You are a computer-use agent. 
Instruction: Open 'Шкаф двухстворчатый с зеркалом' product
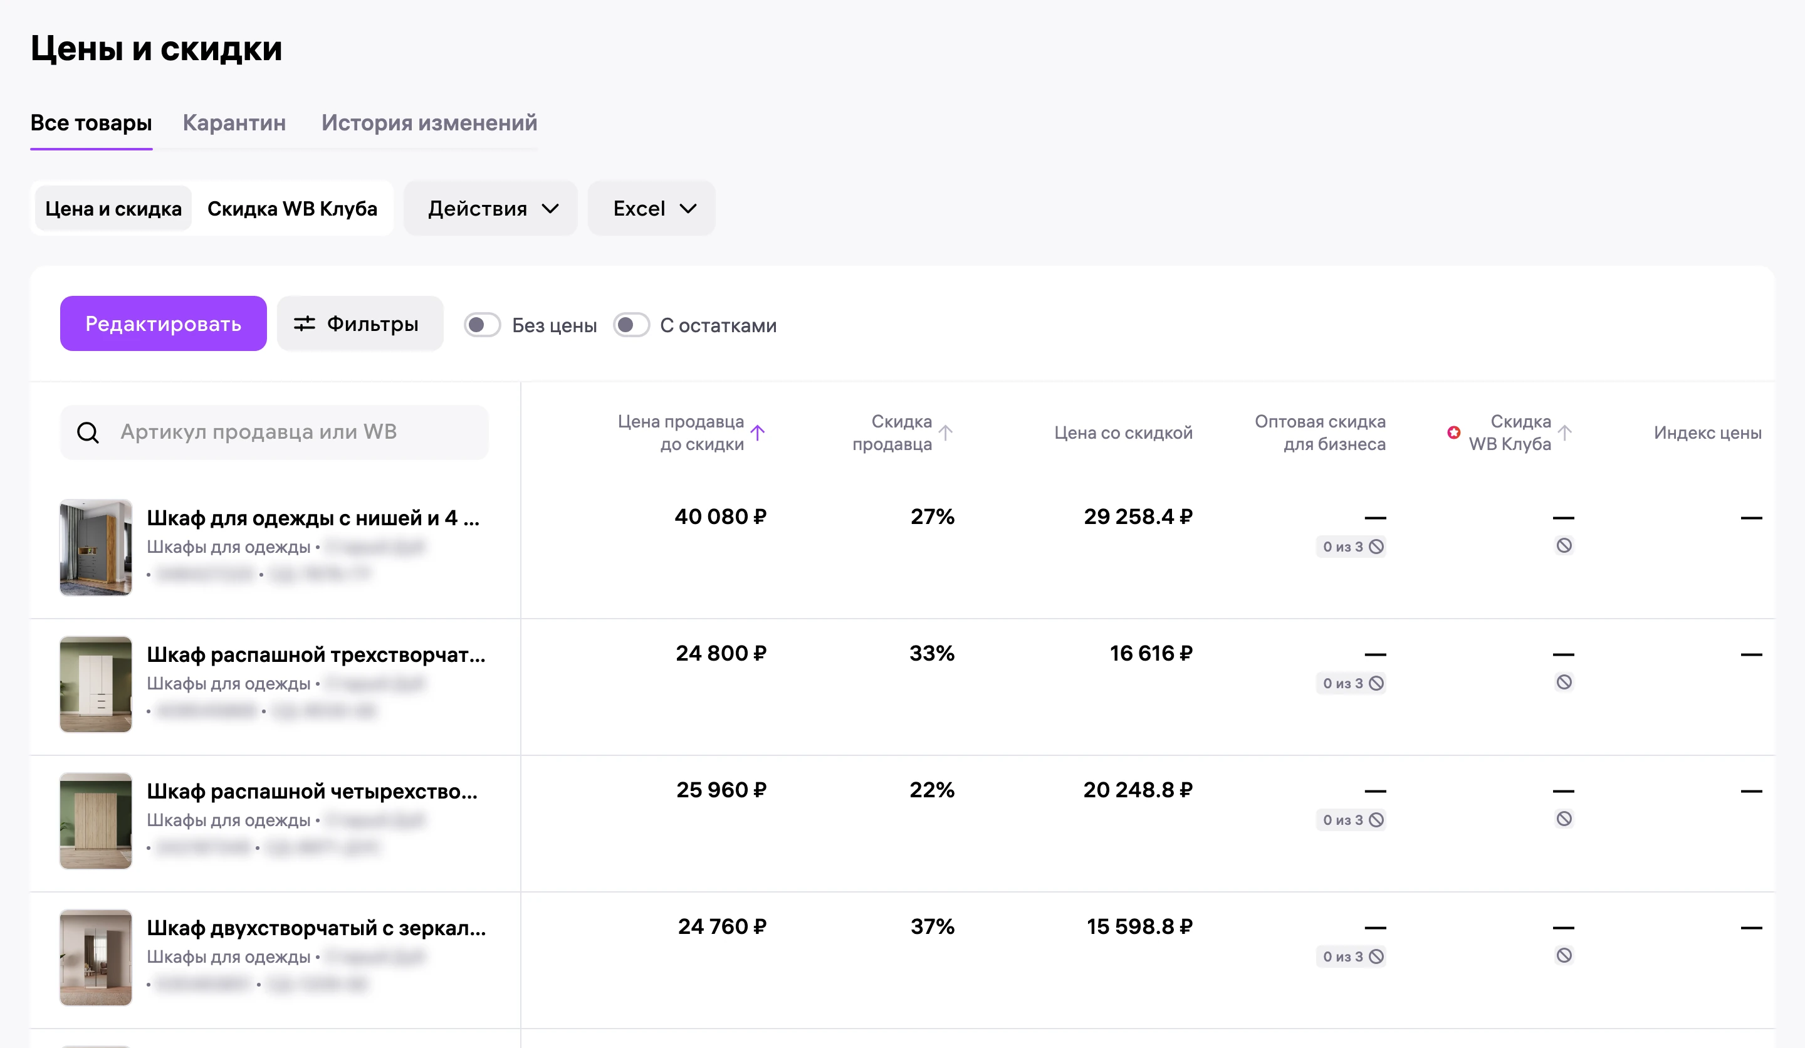point(317,928)
